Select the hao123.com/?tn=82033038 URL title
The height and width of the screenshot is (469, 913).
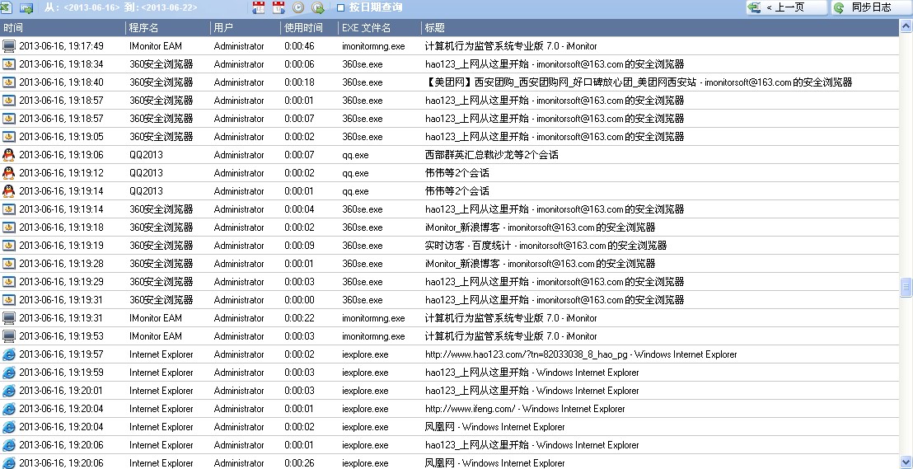pos(581,354)
